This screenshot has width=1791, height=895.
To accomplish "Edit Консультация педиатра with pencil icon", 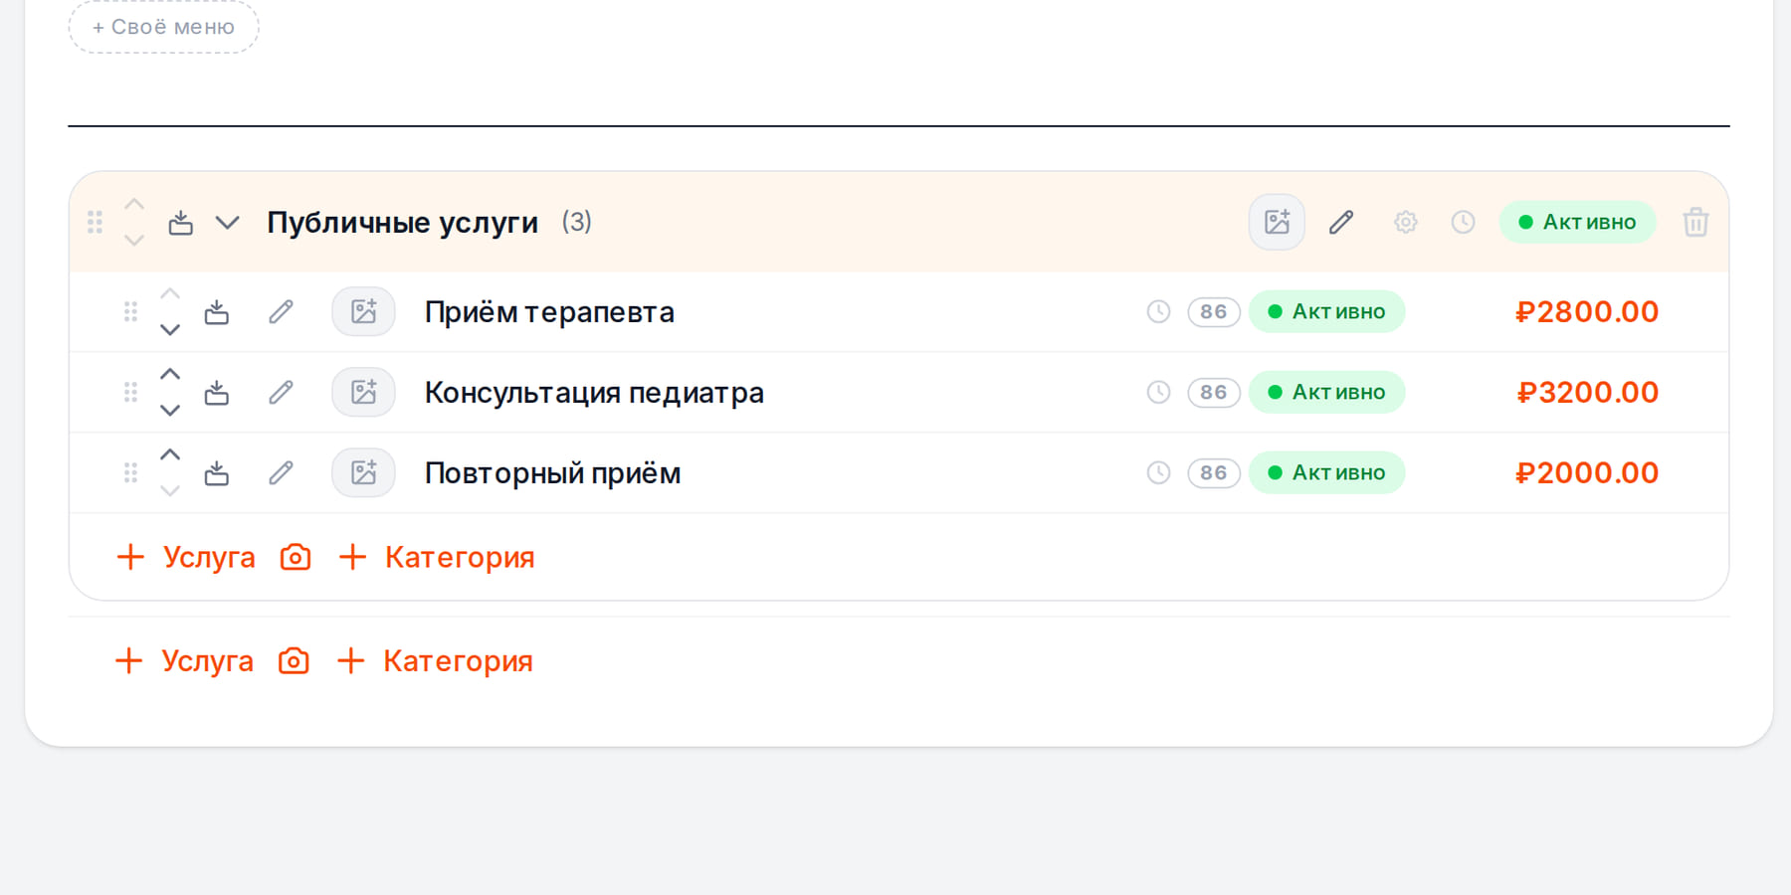I will [281, 393].
